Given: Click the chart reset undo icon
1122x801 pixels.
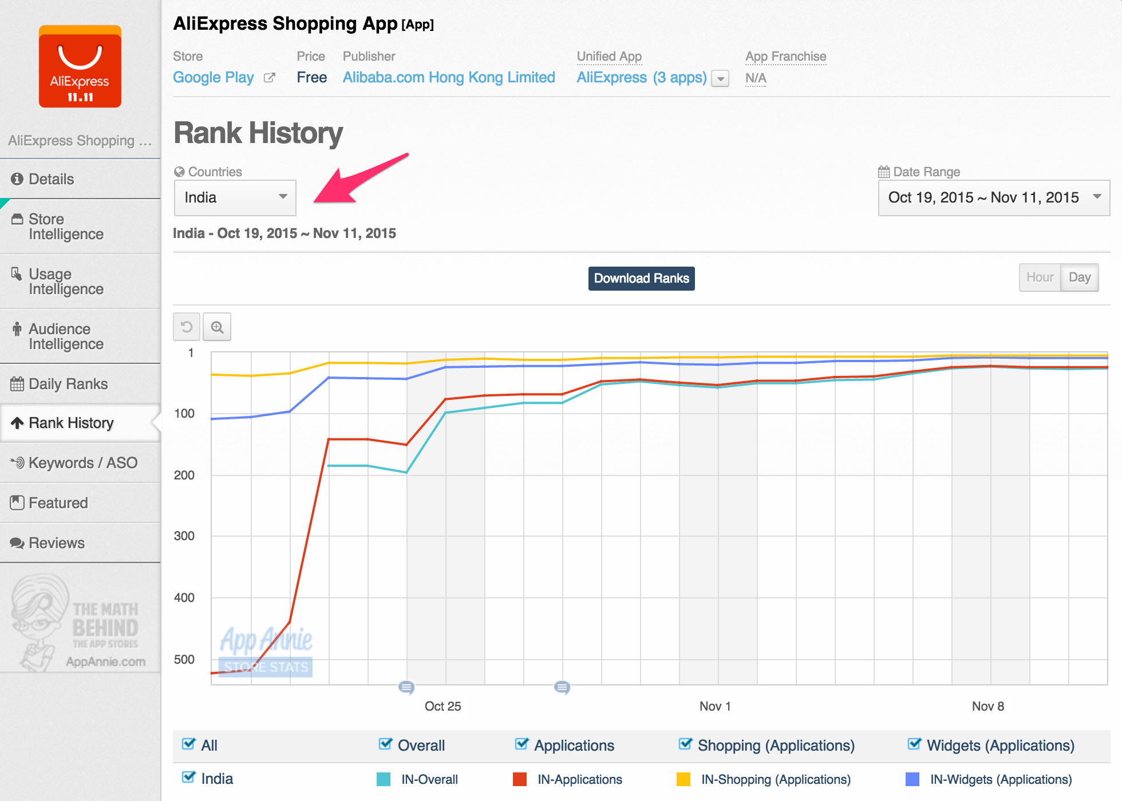Looking at the screenshot, I should (x=187, y=327).
